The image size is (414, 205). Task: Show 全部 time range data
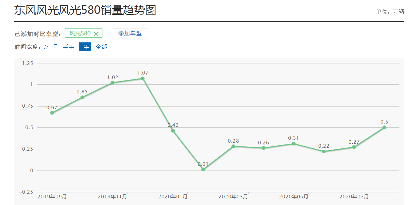[x=101, y=47]
